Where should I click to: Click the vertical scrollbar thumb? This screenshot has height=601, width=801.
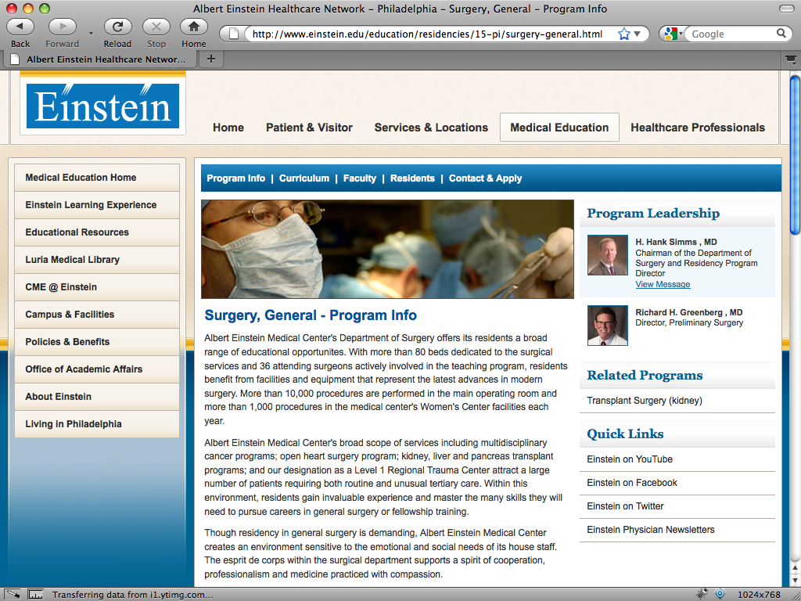[x=795, y=156]
